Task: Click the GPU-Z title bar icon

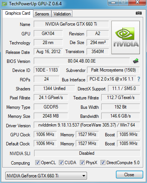Action: point(4,4)
